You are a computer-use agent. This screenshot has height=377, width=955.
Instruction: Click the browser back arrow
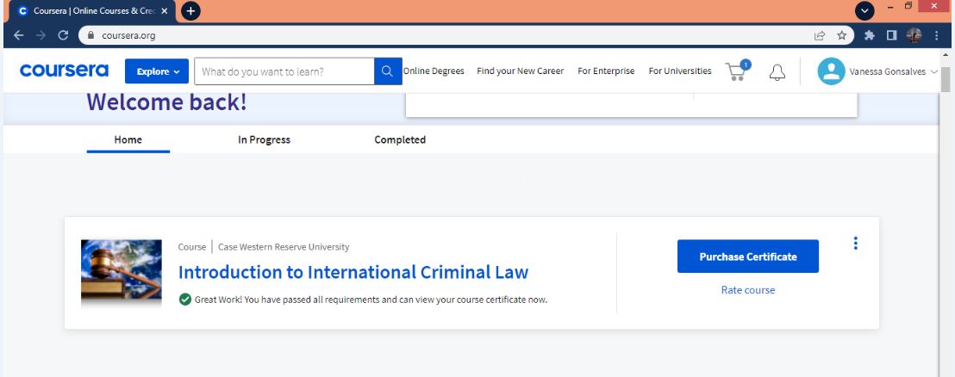point(19,35)
